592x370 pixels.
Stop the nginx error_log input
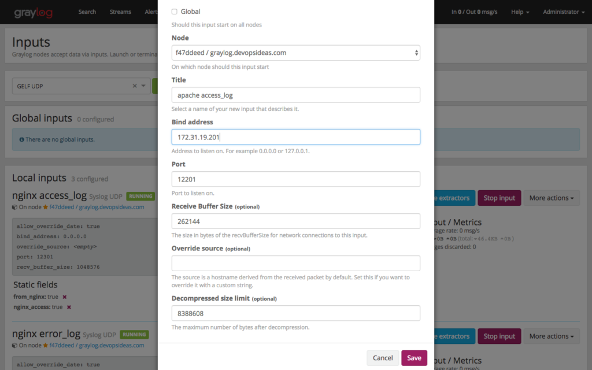499,336
